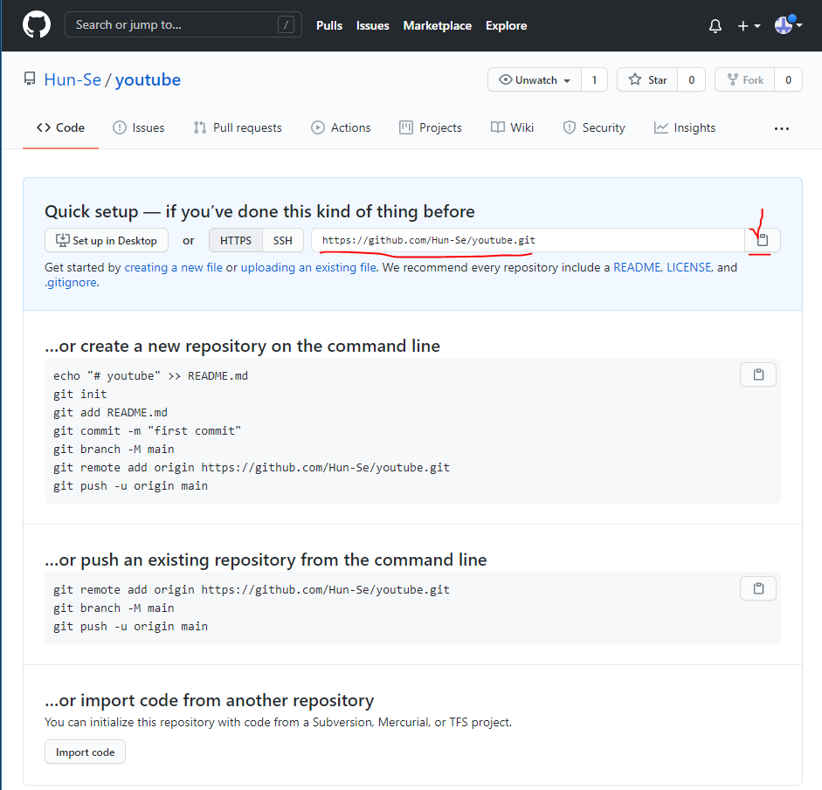This screenshot has height=790, width=822.
Task: Switch to the Security tab
Action: point(593,127)
